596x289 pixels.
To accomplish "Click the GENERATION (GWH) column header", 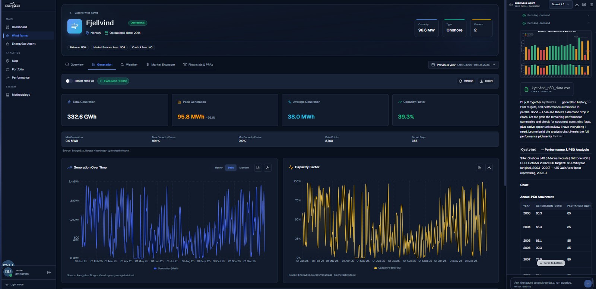I will (x=549, y=206).
